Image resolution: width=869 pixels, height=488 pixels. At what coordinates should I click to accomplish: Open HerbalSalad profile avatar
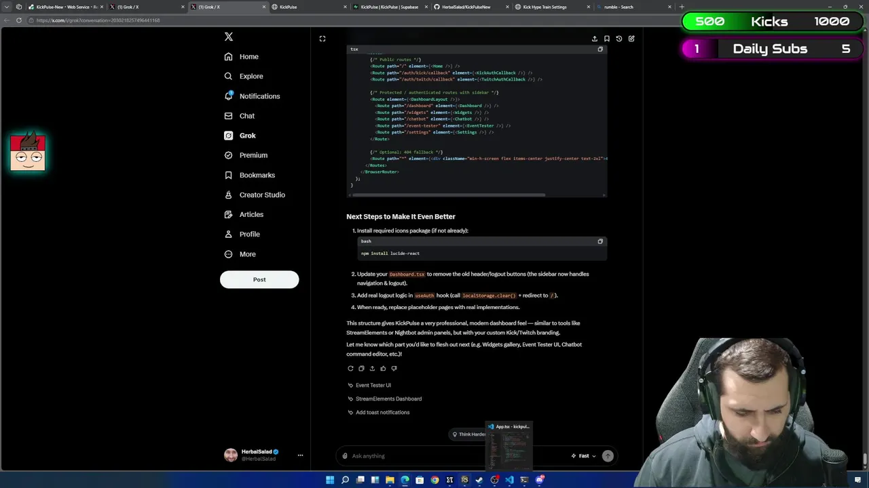[x=231, y=455]
